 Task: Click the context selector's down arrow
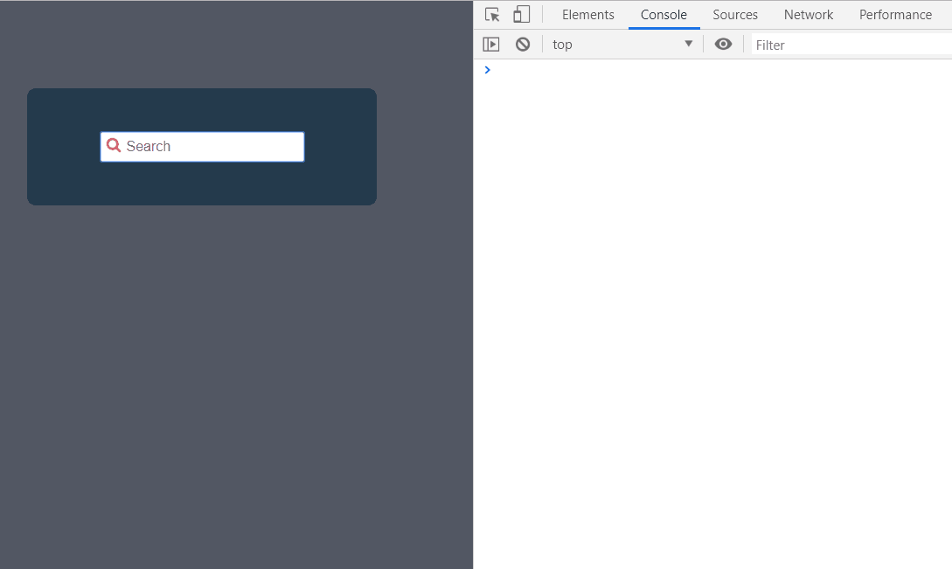[x=688, y=45]
